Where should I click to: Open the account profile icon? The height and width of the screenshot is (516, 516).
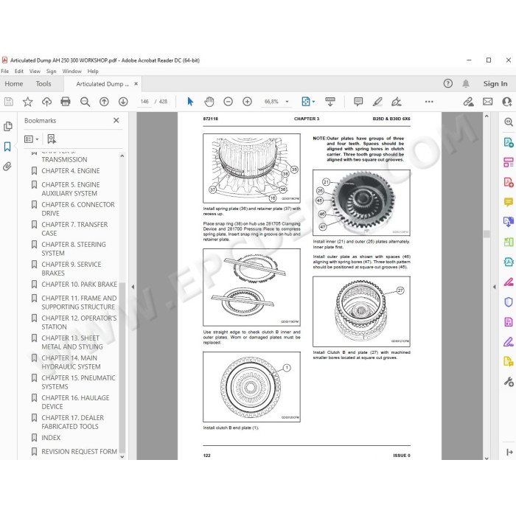(507, 102)
